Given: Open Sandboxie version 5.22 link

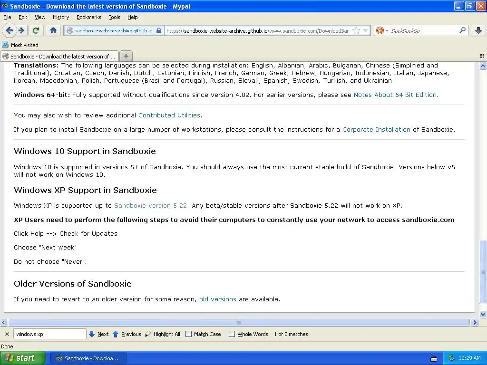Looking at the screenshot, I should tap(151, 206).
